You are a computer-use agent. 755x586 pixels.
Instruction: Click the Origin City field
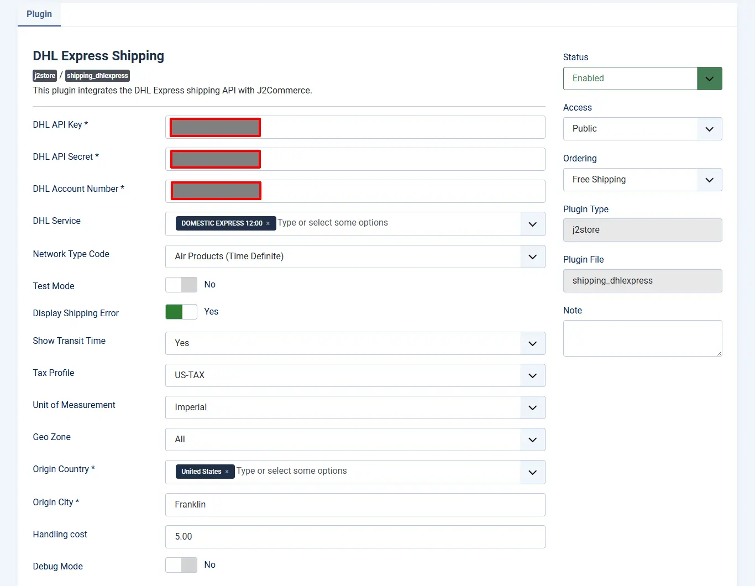click(355, 505)
